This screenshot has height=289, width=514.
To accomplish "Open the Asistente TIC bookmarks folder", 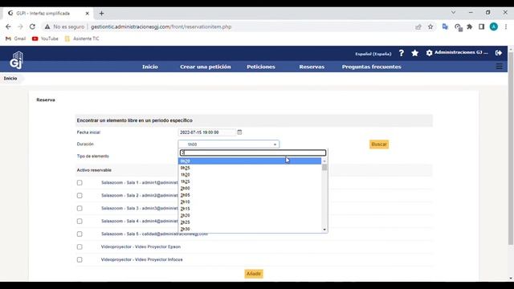I will 82,39.
